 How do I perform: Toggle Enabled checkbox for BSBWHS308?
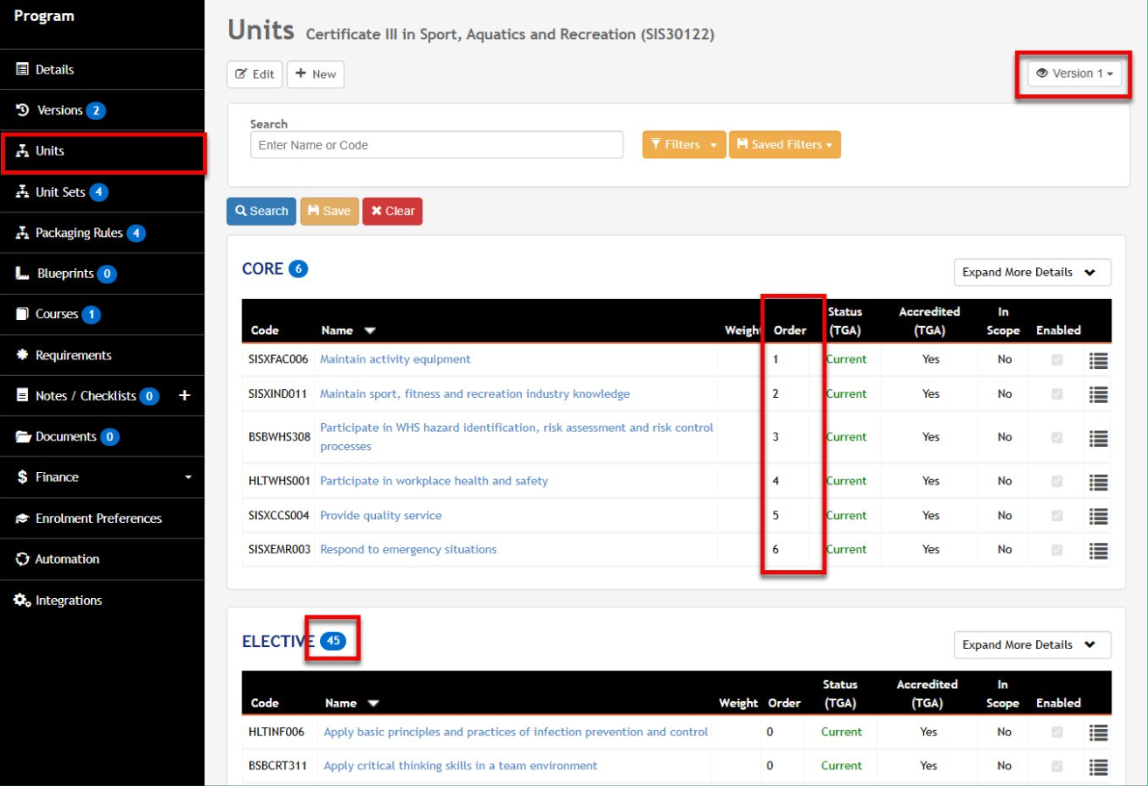pos(1057,437)
